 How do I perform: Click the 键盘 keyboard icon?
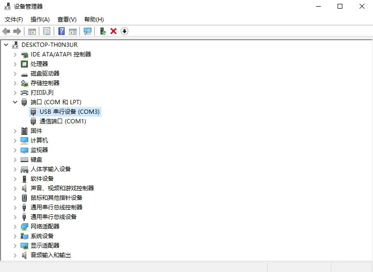[24, 160]
